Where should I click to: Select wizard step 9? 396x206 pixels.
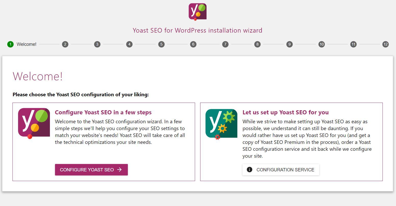pyautogui.click(x=289, y=44)
